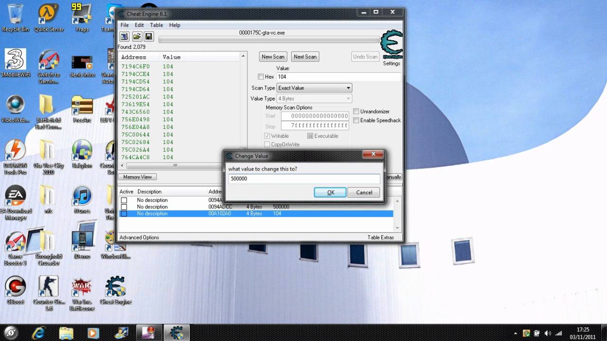This screenshot has width=607, height=341.
Task: Tick Active box for address 0094ADCC
Action: pyautogui.click(x=124, y=207)
